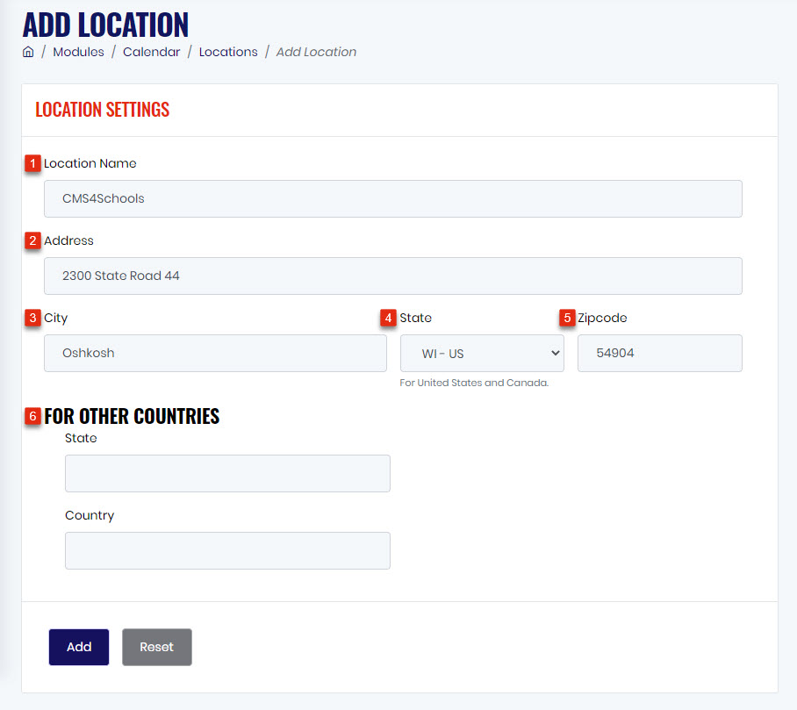797x710 pixels.
Task: Click the red number 2 marker
Action: (x=32, y=240)
